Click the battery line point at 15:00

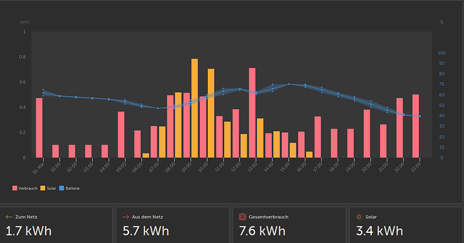click(289, 84)
